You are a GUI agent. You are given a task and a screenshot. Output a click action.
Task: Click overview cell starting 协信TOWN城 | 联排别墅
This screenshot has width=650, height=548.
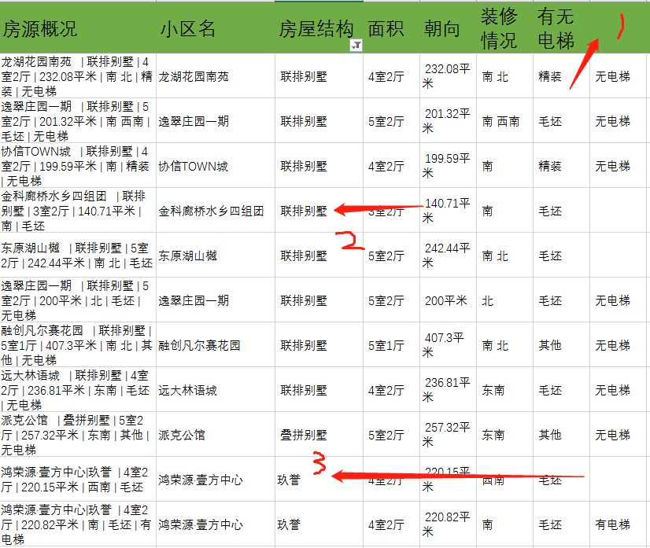(78, 166)
